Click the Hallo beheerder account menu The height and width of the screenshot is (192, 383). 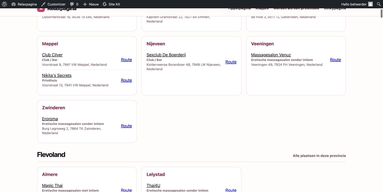coord(354,4)
